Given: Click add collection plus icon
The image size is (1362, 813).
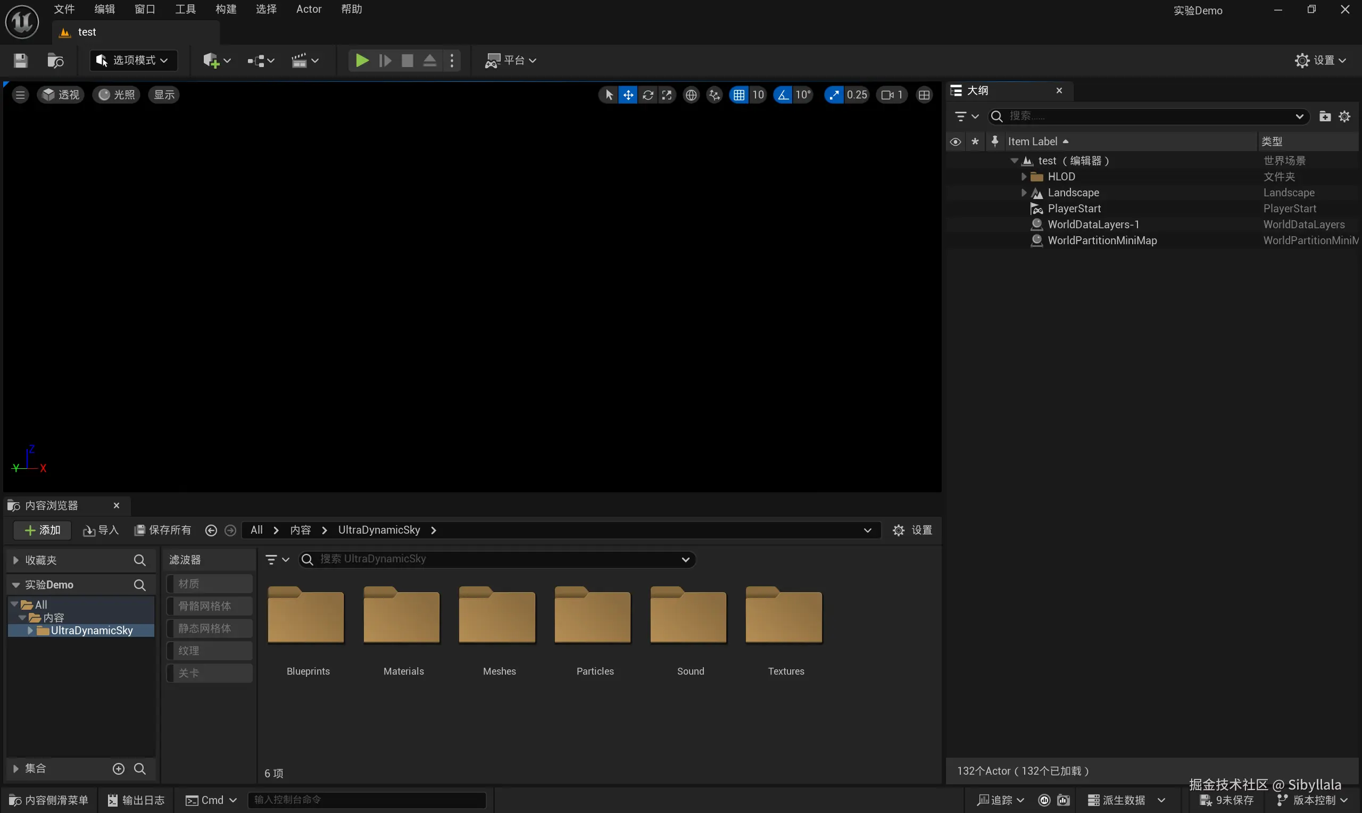Looking at the screenshot, I should click(118, 769).
